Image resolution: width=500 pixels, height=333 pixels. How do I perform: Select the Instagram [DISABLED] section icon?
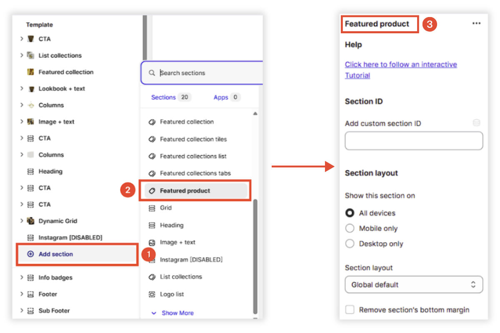[x=152, y=259]
